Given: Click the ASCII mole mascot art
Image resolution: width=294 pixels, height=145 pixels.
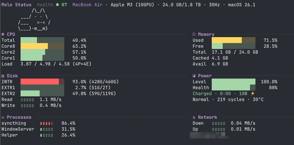Looking at the screenshot, I should point(34,20).
